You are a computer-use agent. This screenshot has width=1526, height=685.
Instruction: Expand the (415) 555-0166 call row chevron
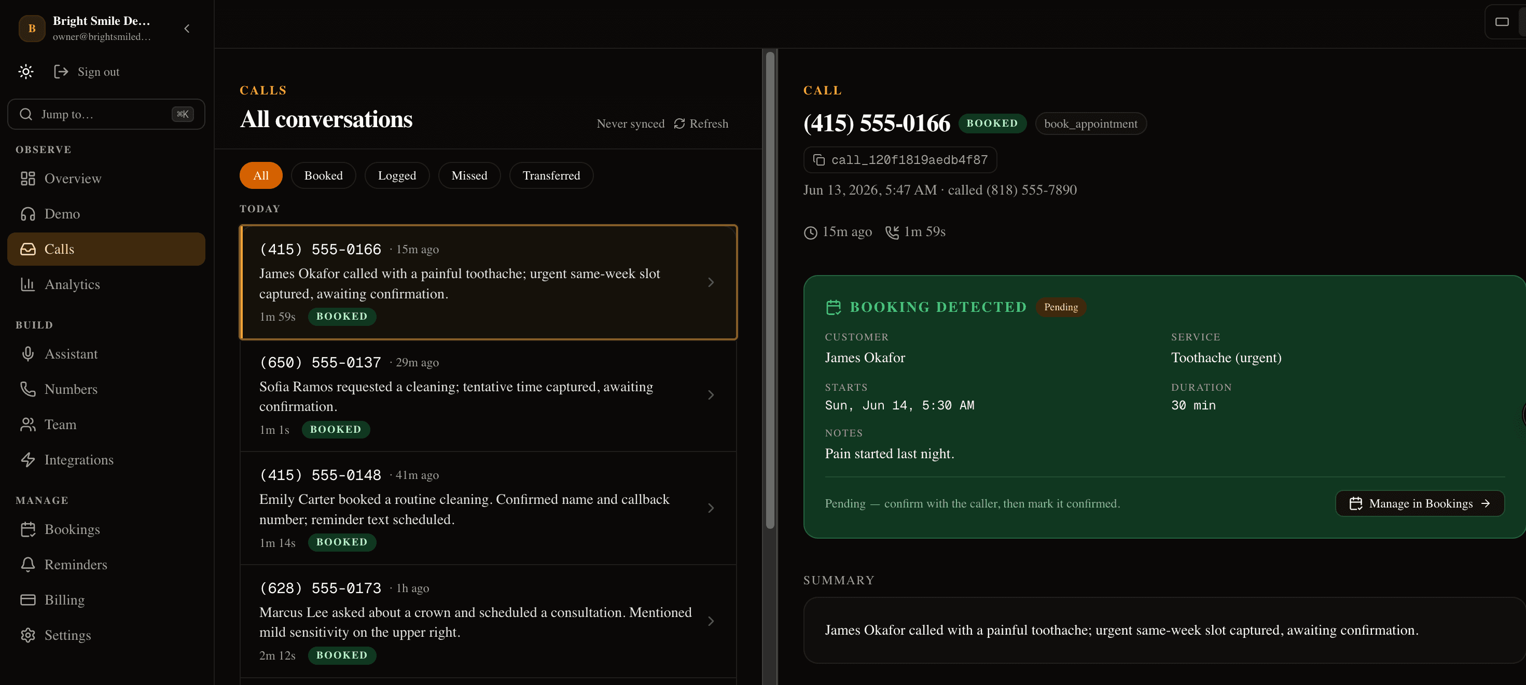click(x=711, y=282)
